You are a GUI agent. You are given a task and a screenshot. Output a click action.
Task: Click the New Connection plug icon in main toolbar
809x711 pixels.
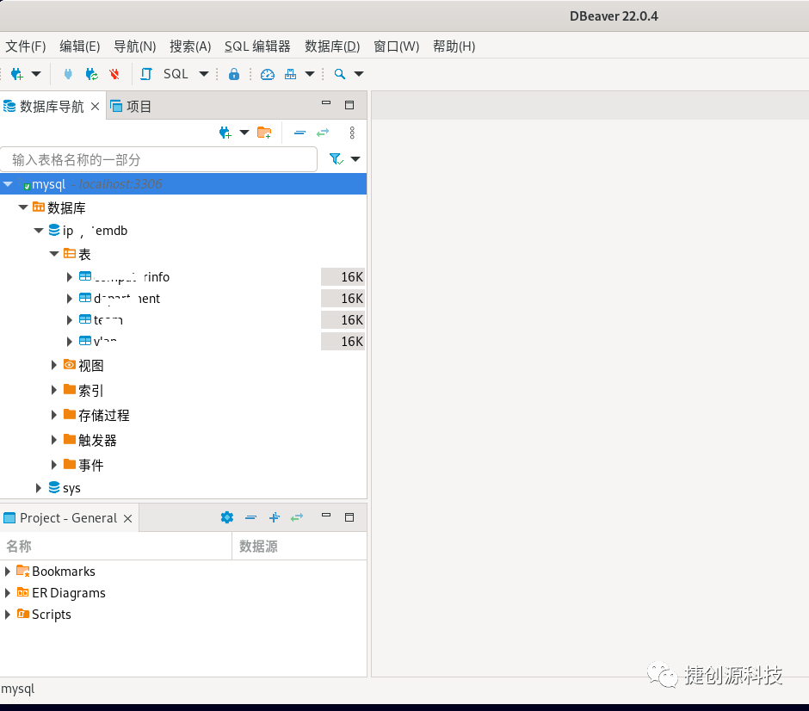[17, 74]
